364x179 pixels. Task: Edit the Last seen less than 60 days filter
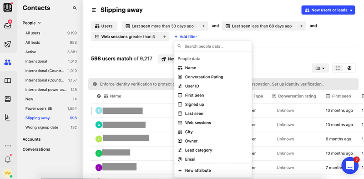[x=259, y=26]
